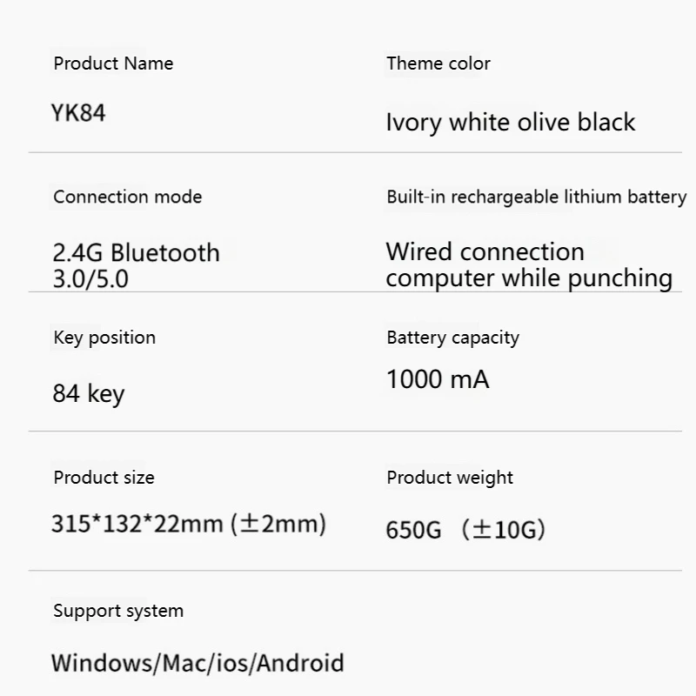Click "Built-in rechargeable lithium battery" heading
The width and height of the screenshot is (696, 696).
[x=536, y=197]
